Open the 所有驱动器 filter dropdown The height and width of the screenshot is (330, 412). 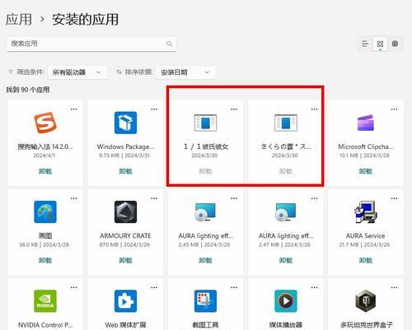tap(77, 72)
